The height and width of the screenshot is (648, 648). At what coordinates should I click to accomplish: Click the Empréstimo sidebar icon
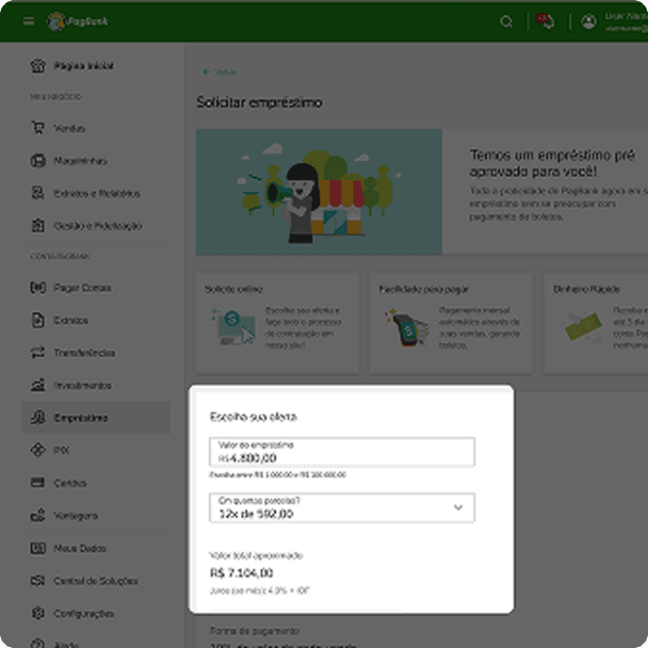[x=38, y=417]
